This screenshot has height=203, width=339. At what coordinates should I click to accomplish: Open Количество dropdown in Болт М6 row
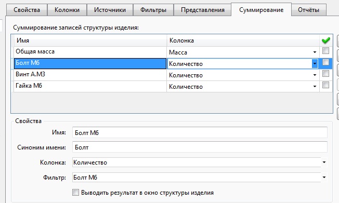[x=315, y=64]
